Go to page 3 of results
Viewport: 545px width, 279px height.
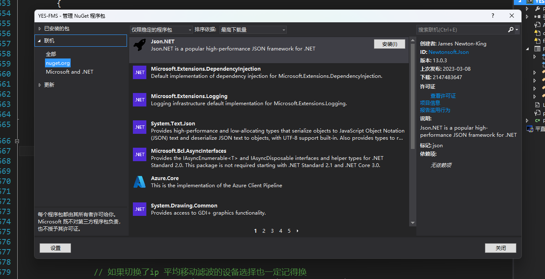[x=272, y=231]
